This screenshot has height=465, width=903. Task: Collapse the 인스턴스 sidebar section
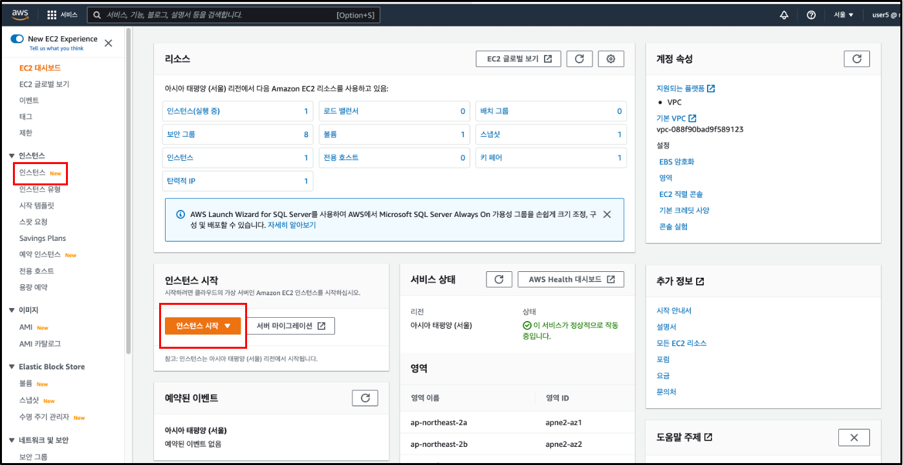[x=12, y=156]
